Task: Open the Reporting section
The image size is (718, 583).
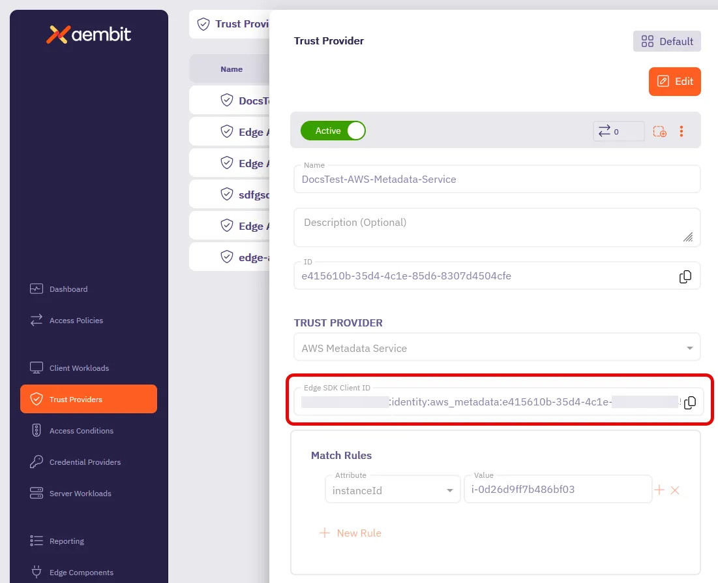Action: pyautogui.click(x=66, y=541)
